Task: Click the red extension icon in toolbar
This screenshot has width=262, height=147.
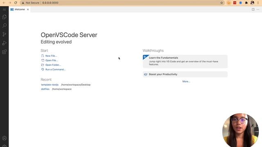Action: pos(235,3)
